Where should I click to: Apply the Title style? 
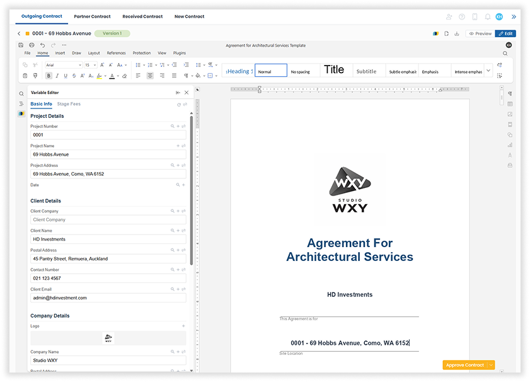click(x=337, y=69)
